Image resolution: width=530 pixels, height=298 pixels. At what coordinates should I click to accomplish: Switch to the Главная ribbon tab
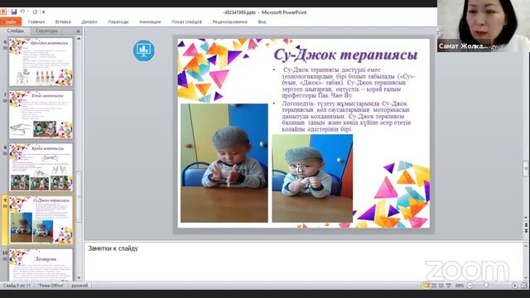tap(36, 22)
